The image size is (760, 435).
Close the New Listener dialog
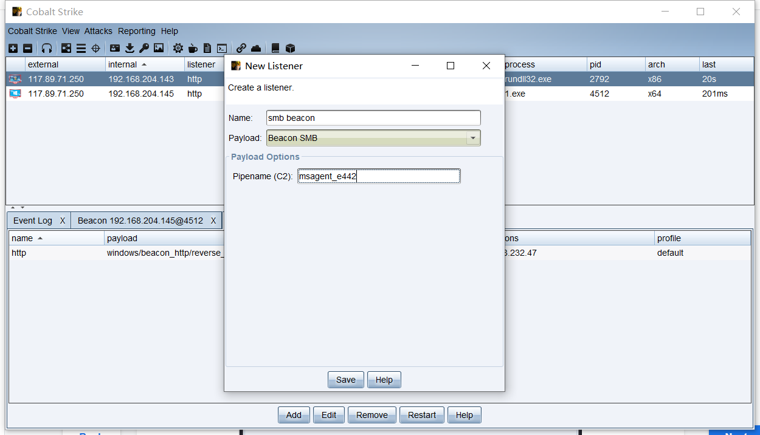click(486, 66)
